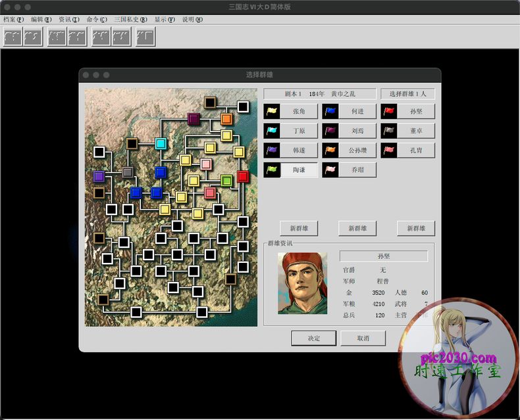Open the 三国私史(R) menu
The height and width of the screenshot is (420, 520).
click(131, 20)
